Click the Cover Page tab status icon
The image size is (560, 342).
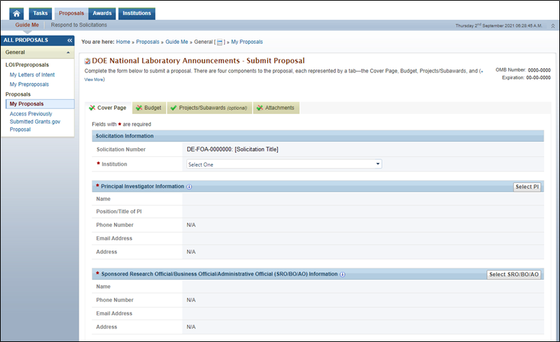click(92, 108)
